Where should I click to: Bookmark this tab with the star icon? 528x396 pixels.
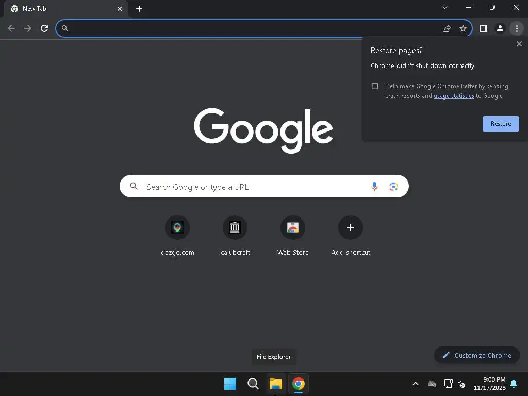tap(463, 29)
